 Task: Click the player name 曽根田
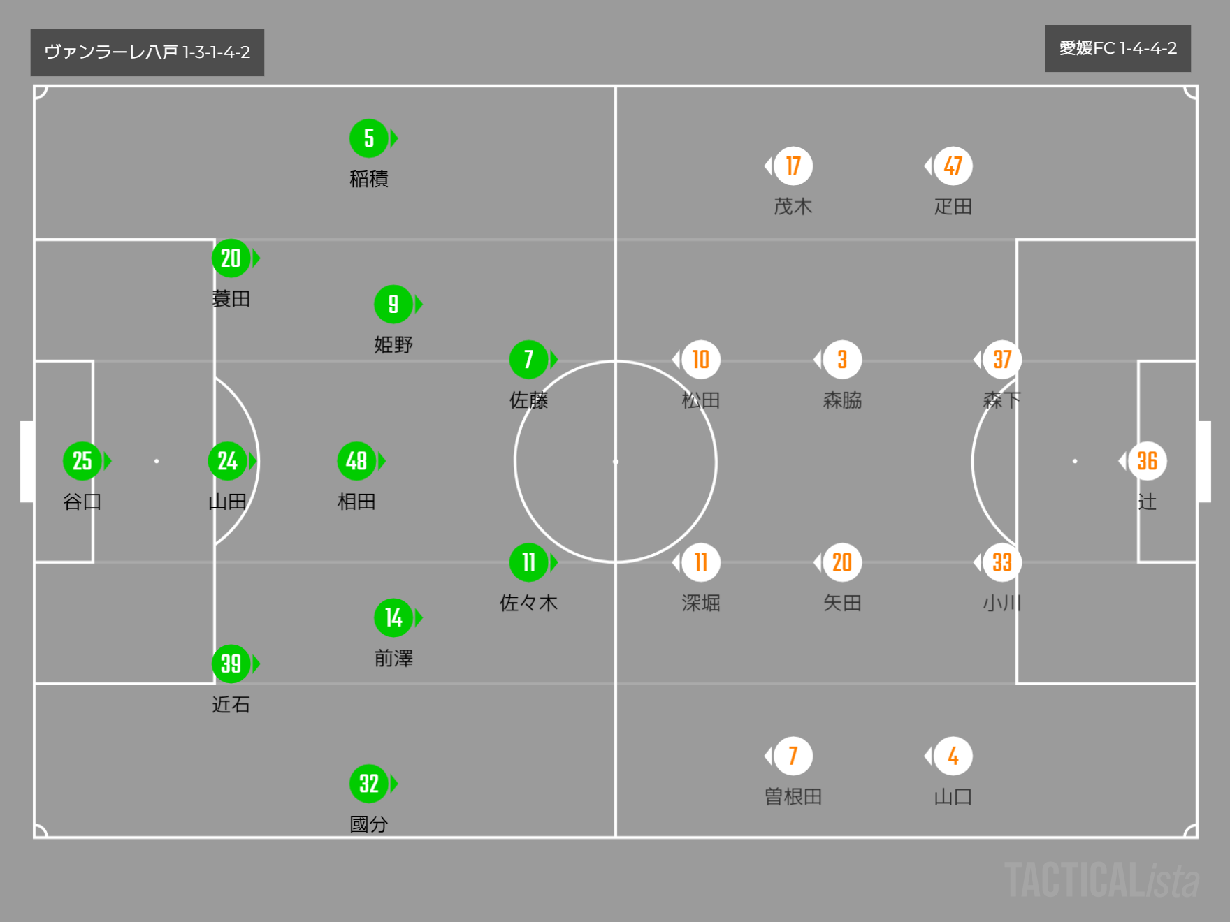click(793, 796)
